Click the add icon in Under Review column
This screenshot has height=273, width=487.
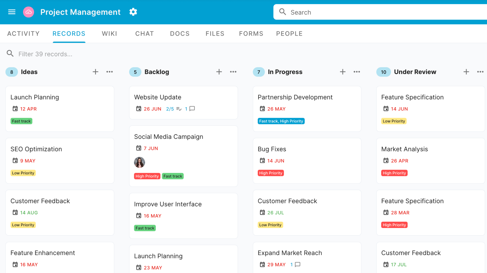pos(466,71)
